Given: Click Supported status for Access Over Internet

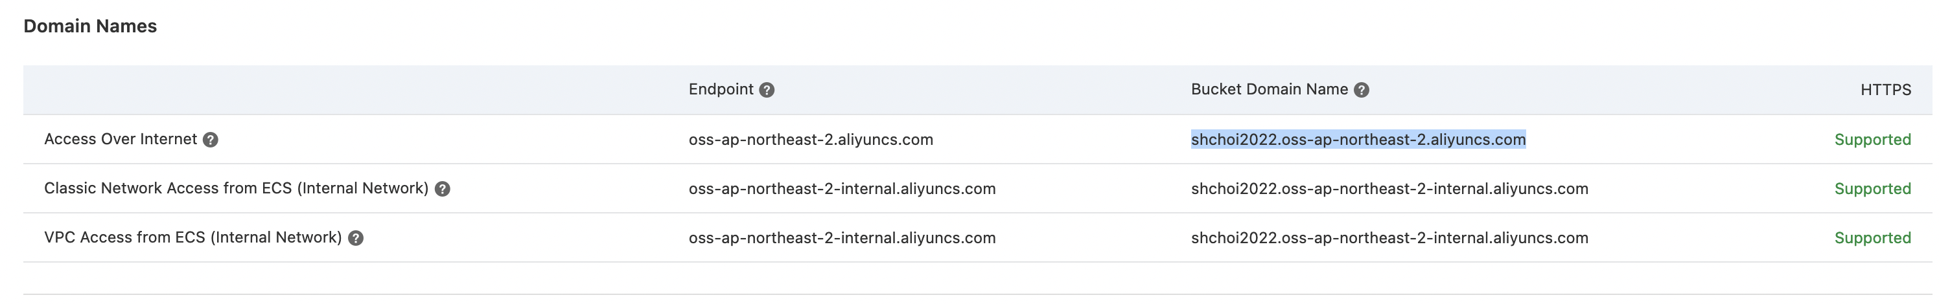Looking at the screenshot, I should tap(1872, 140).
